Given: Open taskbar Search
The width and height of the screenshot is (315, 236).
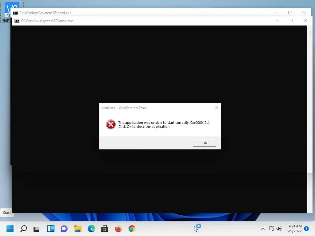Looking at the screenshot, I should pos(24,229).
